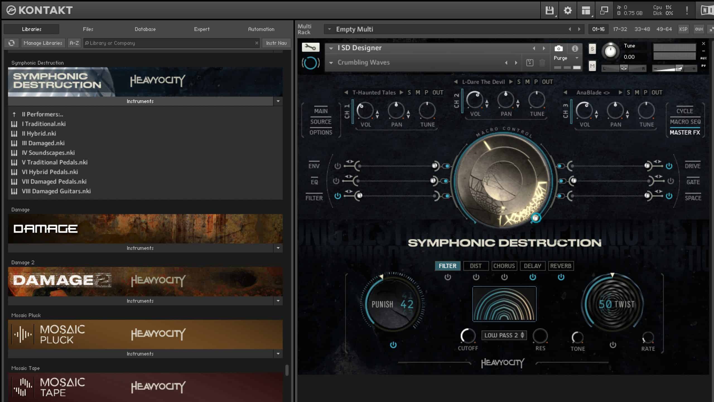Open the Empty Multi dropdown arrow

[x=329, y=29]
